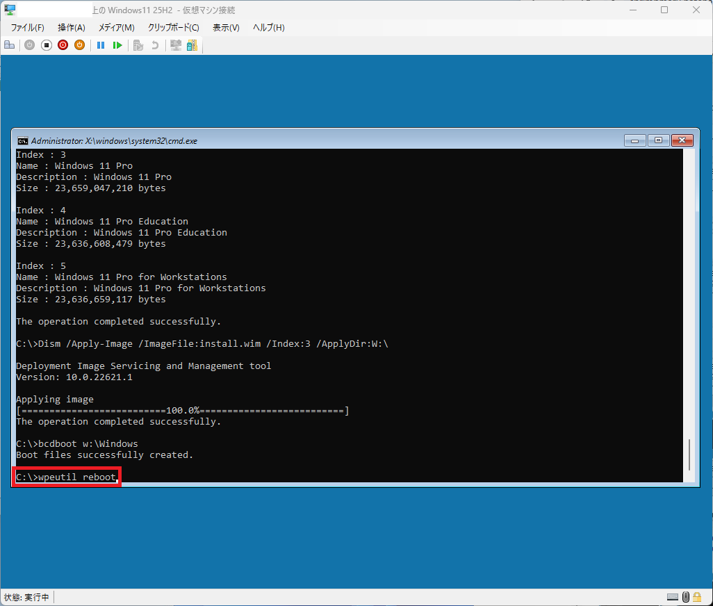The width and height of the screenshot is (713, 606).
Task: Click 'Description : Windows 11 Pro for Workstations' line
Action: 141,288
